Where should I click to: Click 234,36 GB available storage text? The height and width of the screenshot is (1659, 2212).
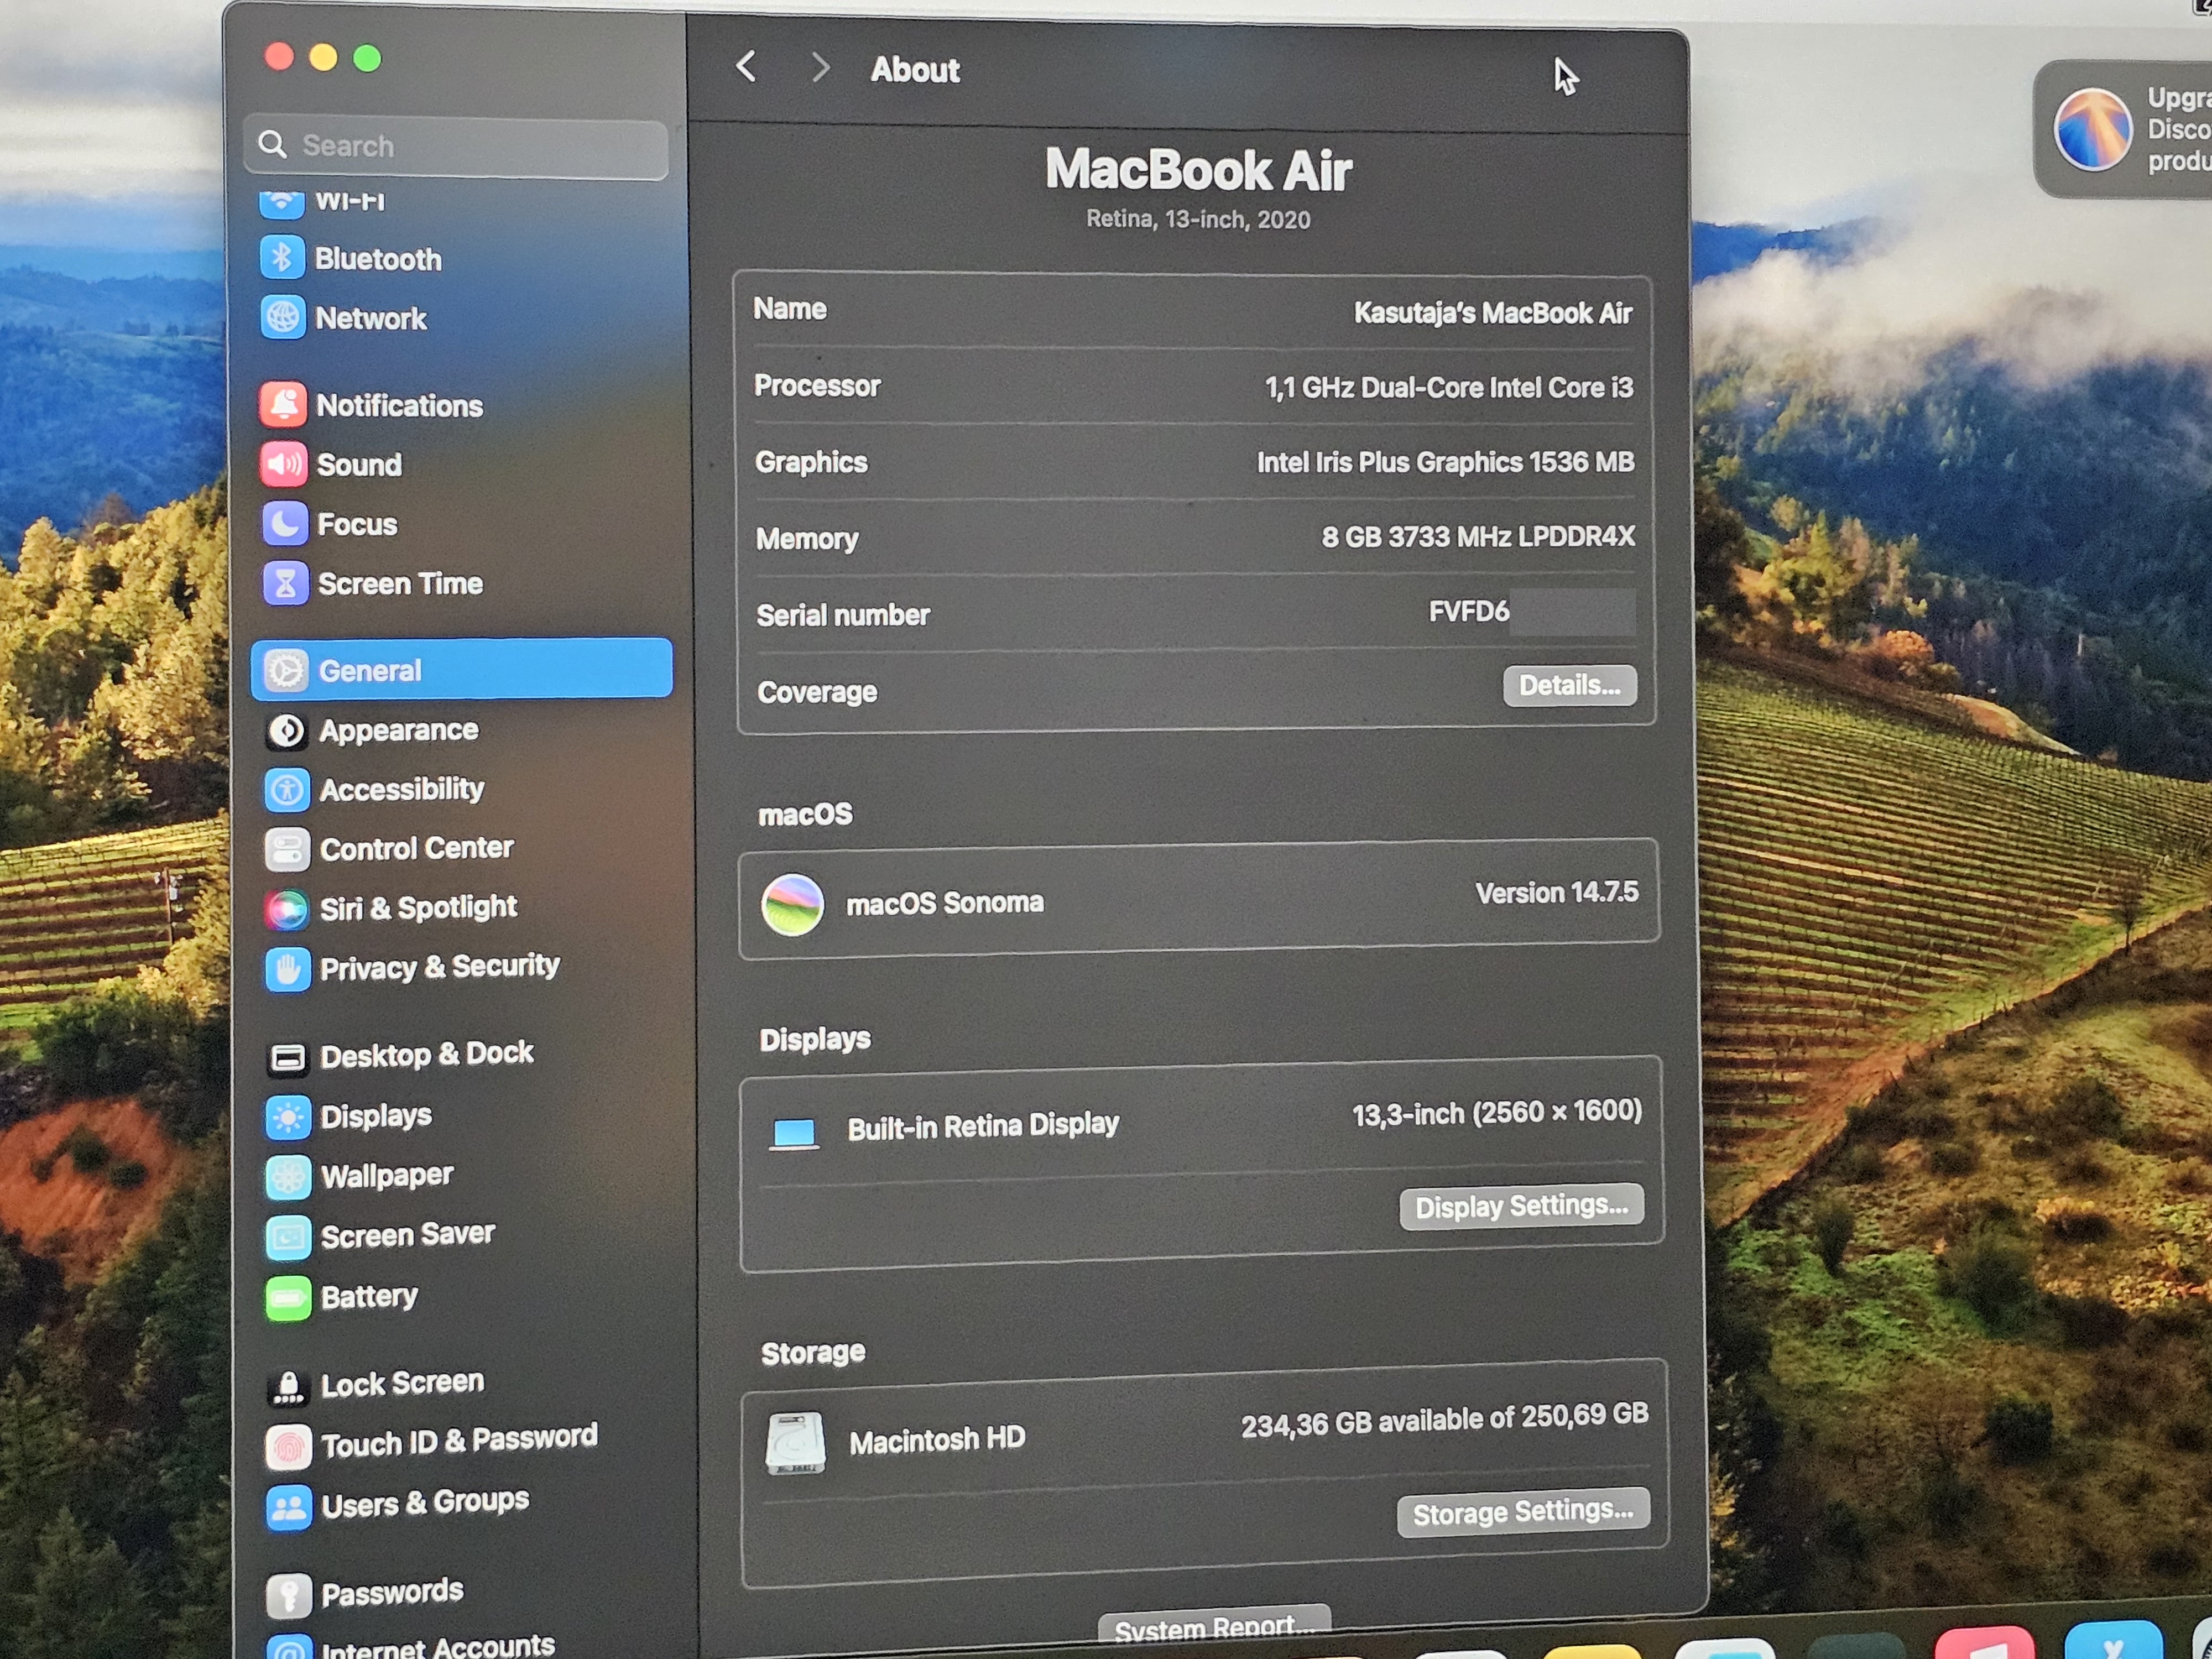(1444, 1420)
